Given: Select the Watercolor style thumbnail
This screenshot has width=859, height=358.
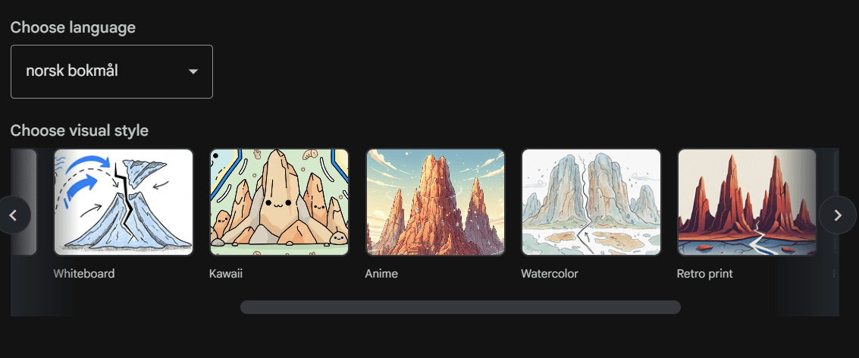Looking at the screenshot, I should [x=591, y=203].
